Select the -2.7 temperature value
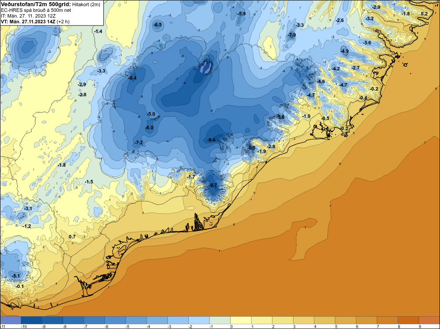 (356, 68)
